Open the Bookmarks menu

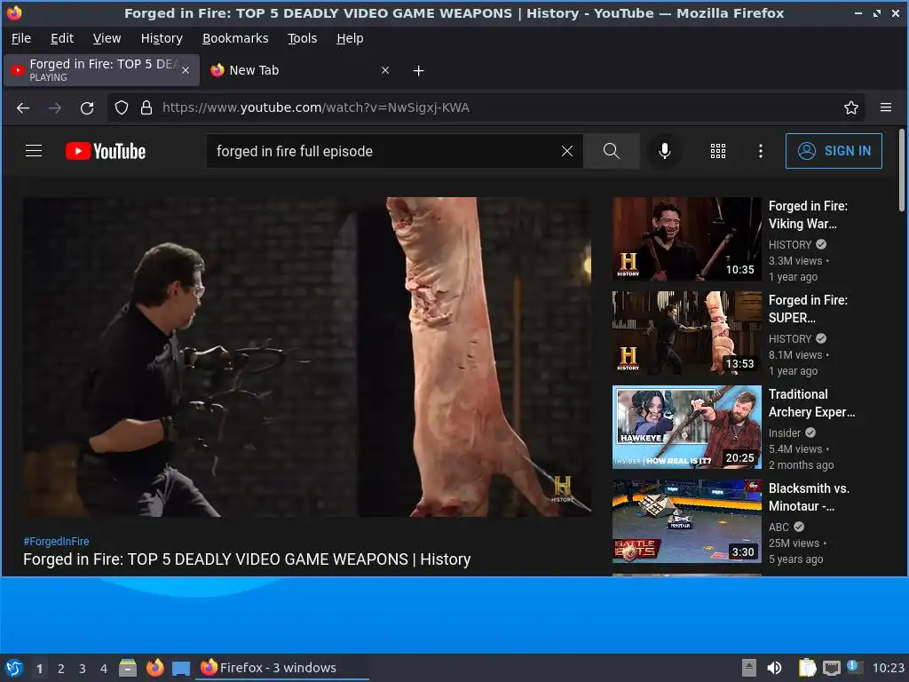click(235, 38)
